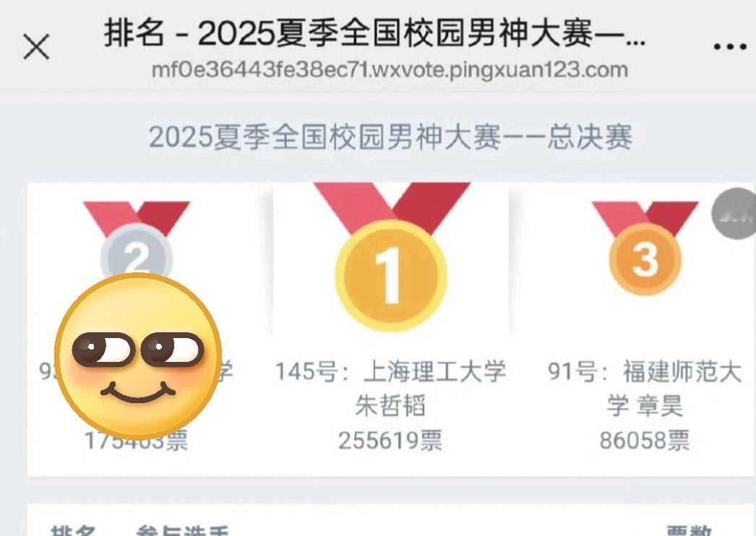Image resolution: width=756 pixels, height=536 pixels.
Task: Click the second place vote count under emoji
Action: [x=137, y=441]
